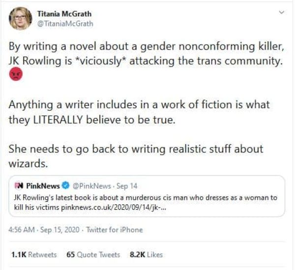Open Titania McGrath's profile picture

click(x=21, y=18)
